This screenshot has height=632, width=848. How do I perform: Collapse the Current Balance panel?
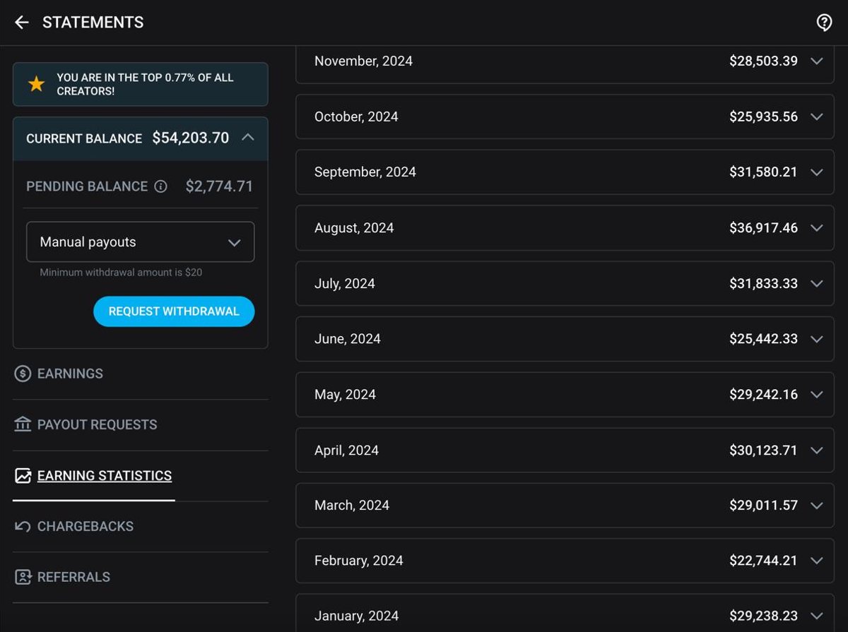click(247, 138)
